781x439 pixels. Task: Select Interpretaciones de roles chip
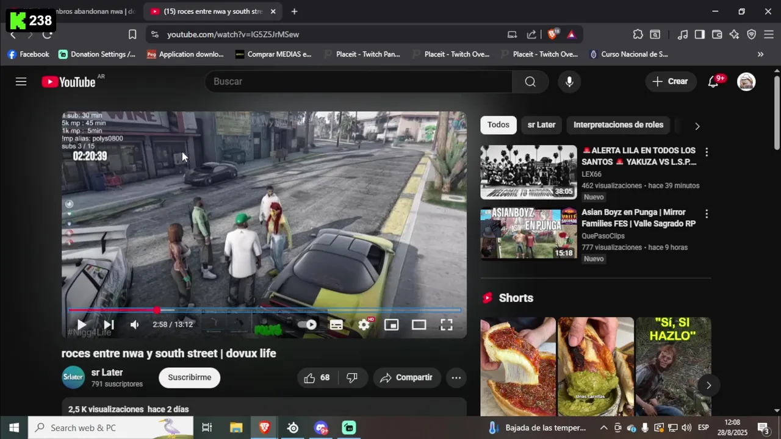click(618, 125)
